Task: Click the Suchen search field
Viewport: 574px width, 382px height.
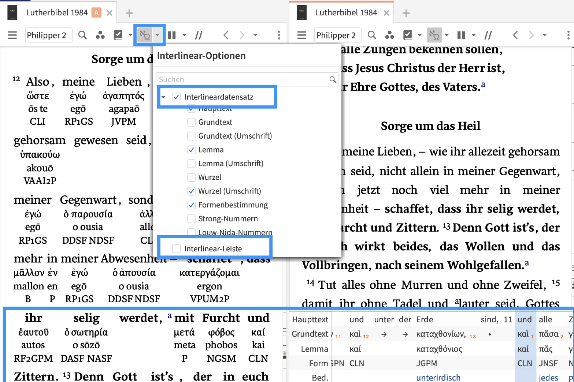Action: [x=247, y=79]
